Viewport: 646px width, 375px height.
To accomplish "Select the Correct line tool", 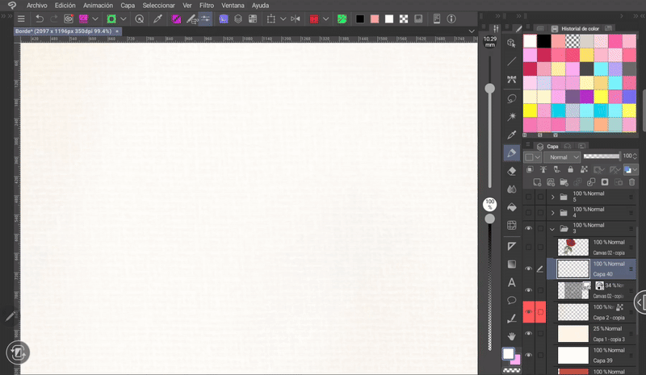I will 512,319.
